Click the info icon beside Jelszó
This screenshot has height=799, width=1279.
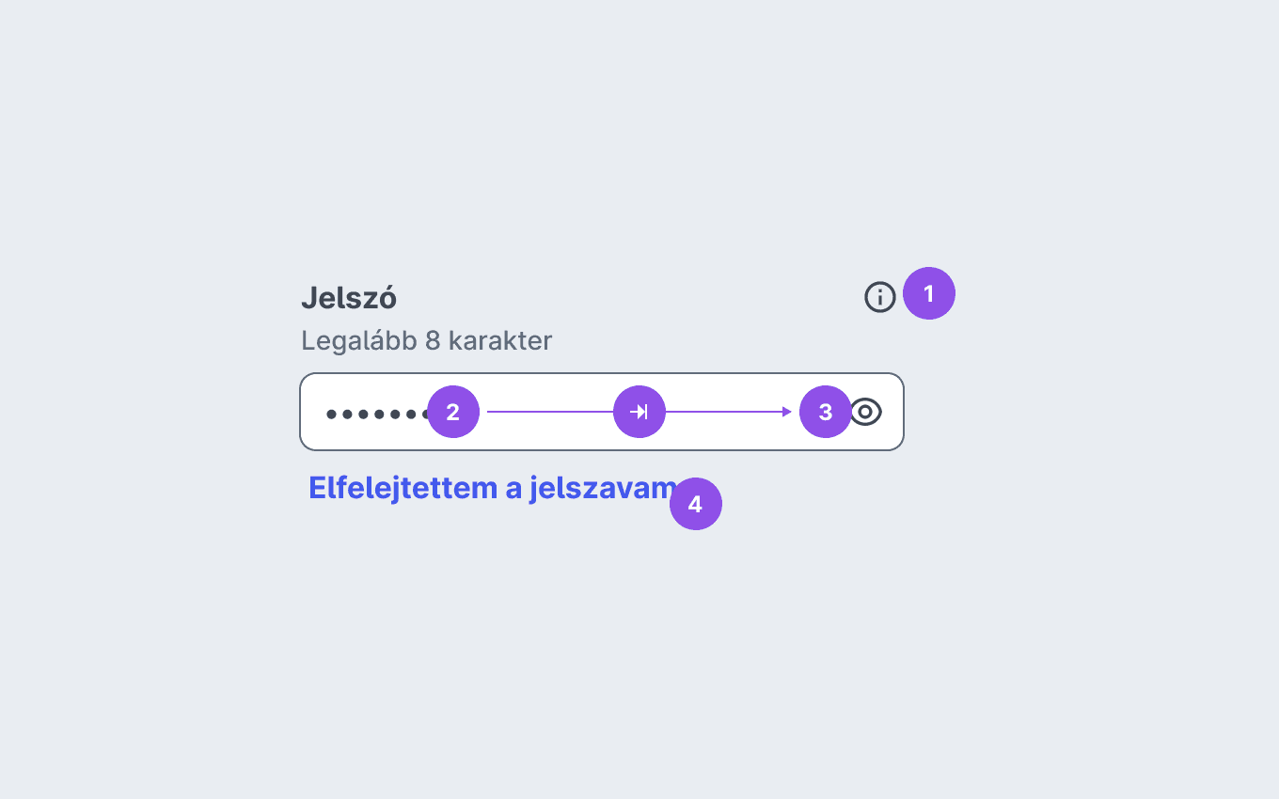click(x=880, y=298)
